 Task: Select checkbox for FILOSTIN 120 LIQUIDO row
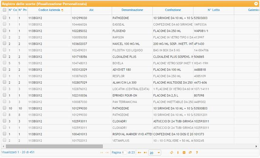tap(4, 50)
